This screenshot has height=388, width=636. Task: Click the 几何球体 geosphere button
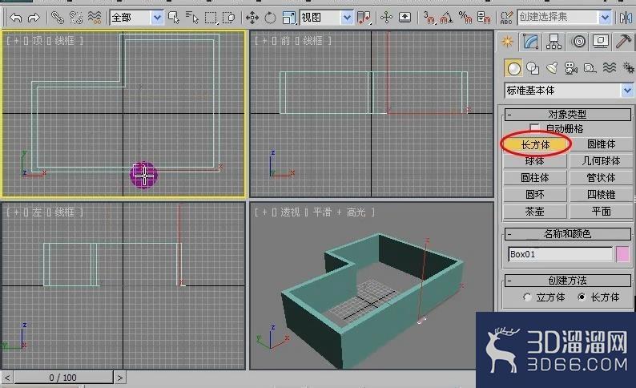coord(601,161)
